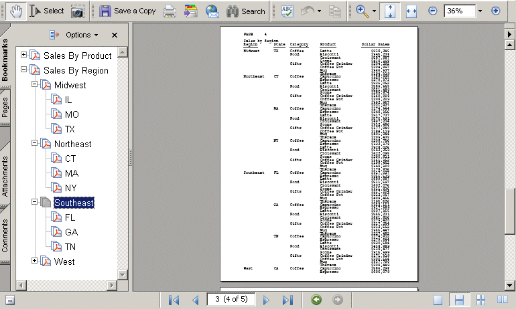
Task: Switch to Single Page layout
Action: click(437, 300)
